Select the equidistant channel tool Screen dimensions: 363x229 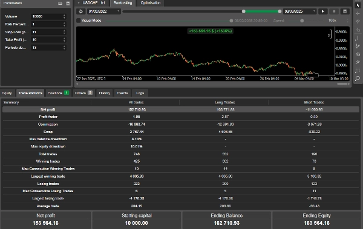tap(358, 62)
